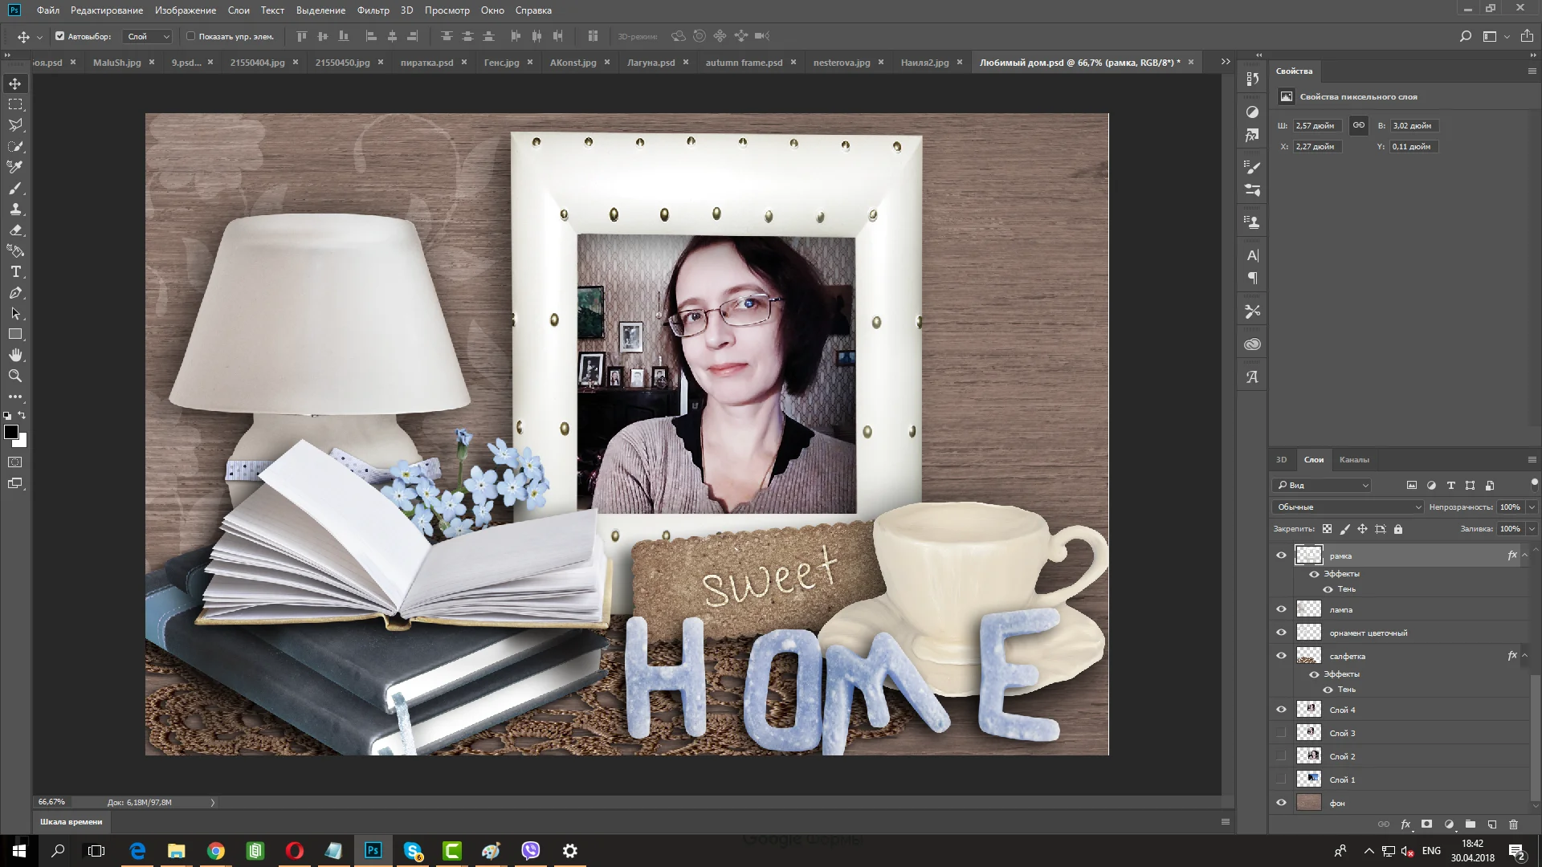Open the Фильтр menu

pos(373,10)
